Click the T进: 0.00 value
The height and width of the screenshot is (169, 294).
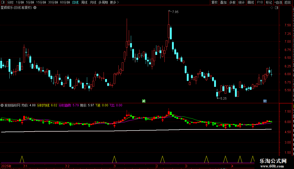pos(102,105)
